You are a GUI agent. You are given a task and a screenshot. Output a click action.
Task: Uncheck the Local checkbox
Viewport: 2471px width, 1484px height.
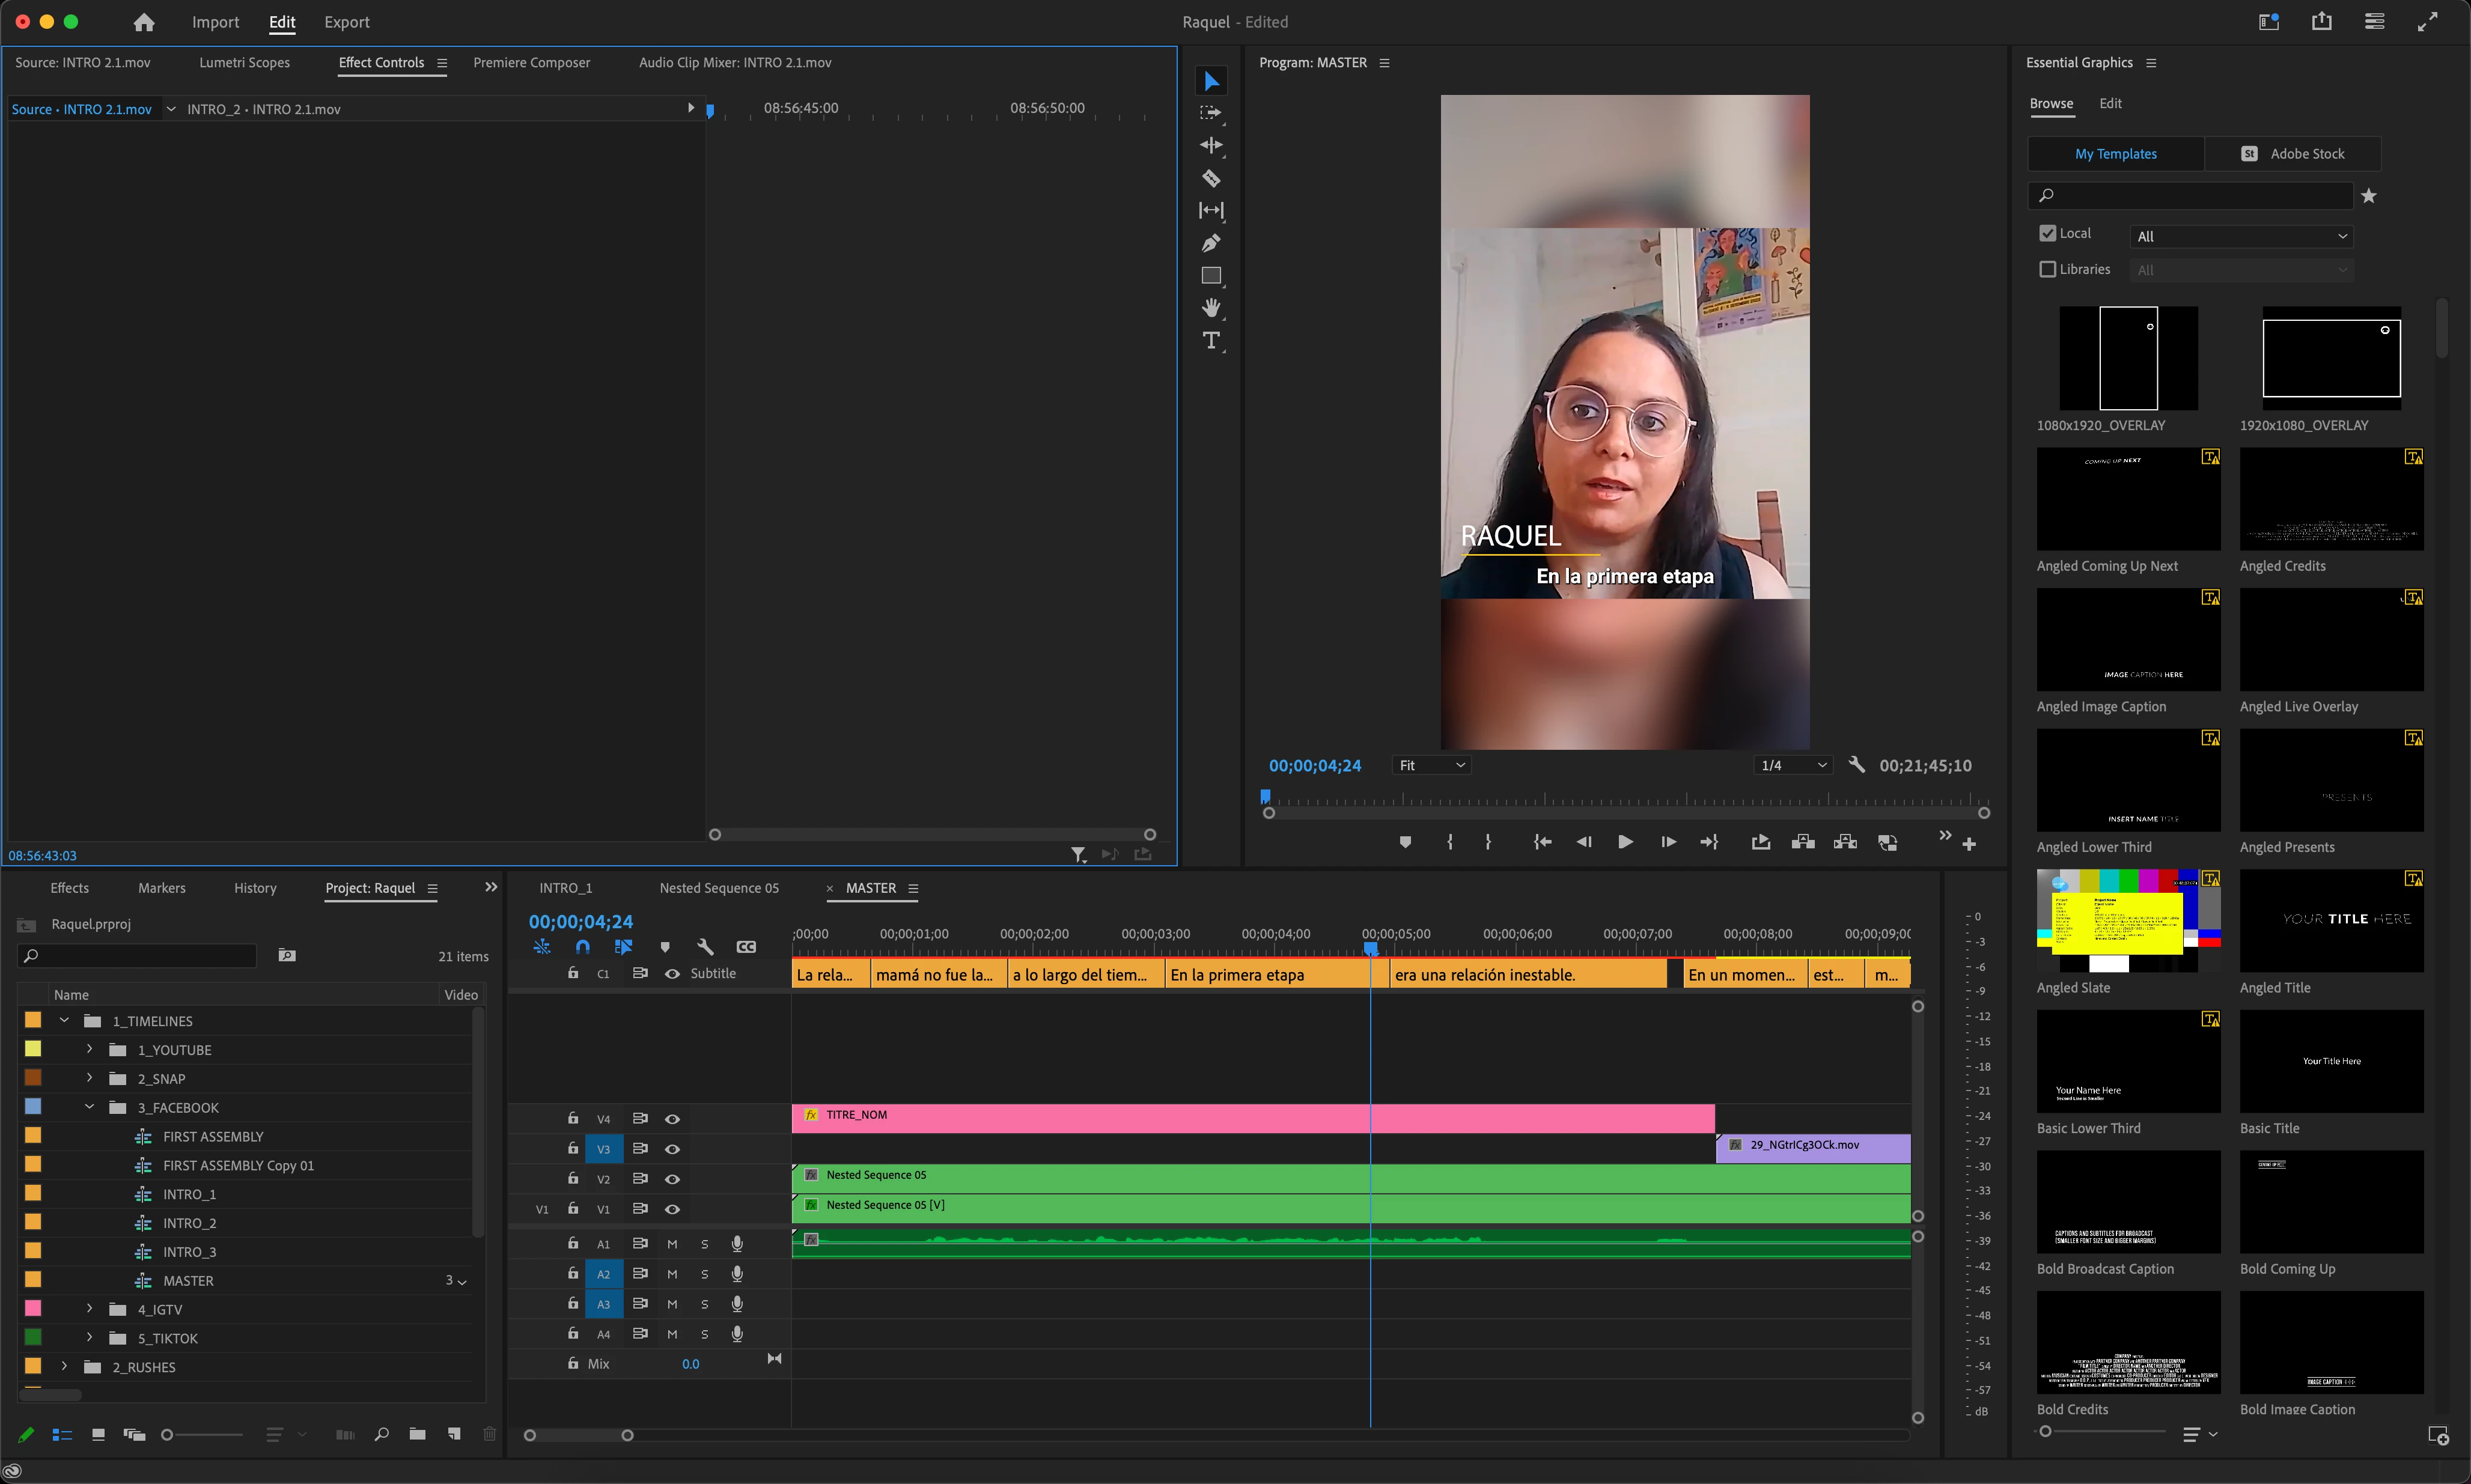[x=2047, y=233]
